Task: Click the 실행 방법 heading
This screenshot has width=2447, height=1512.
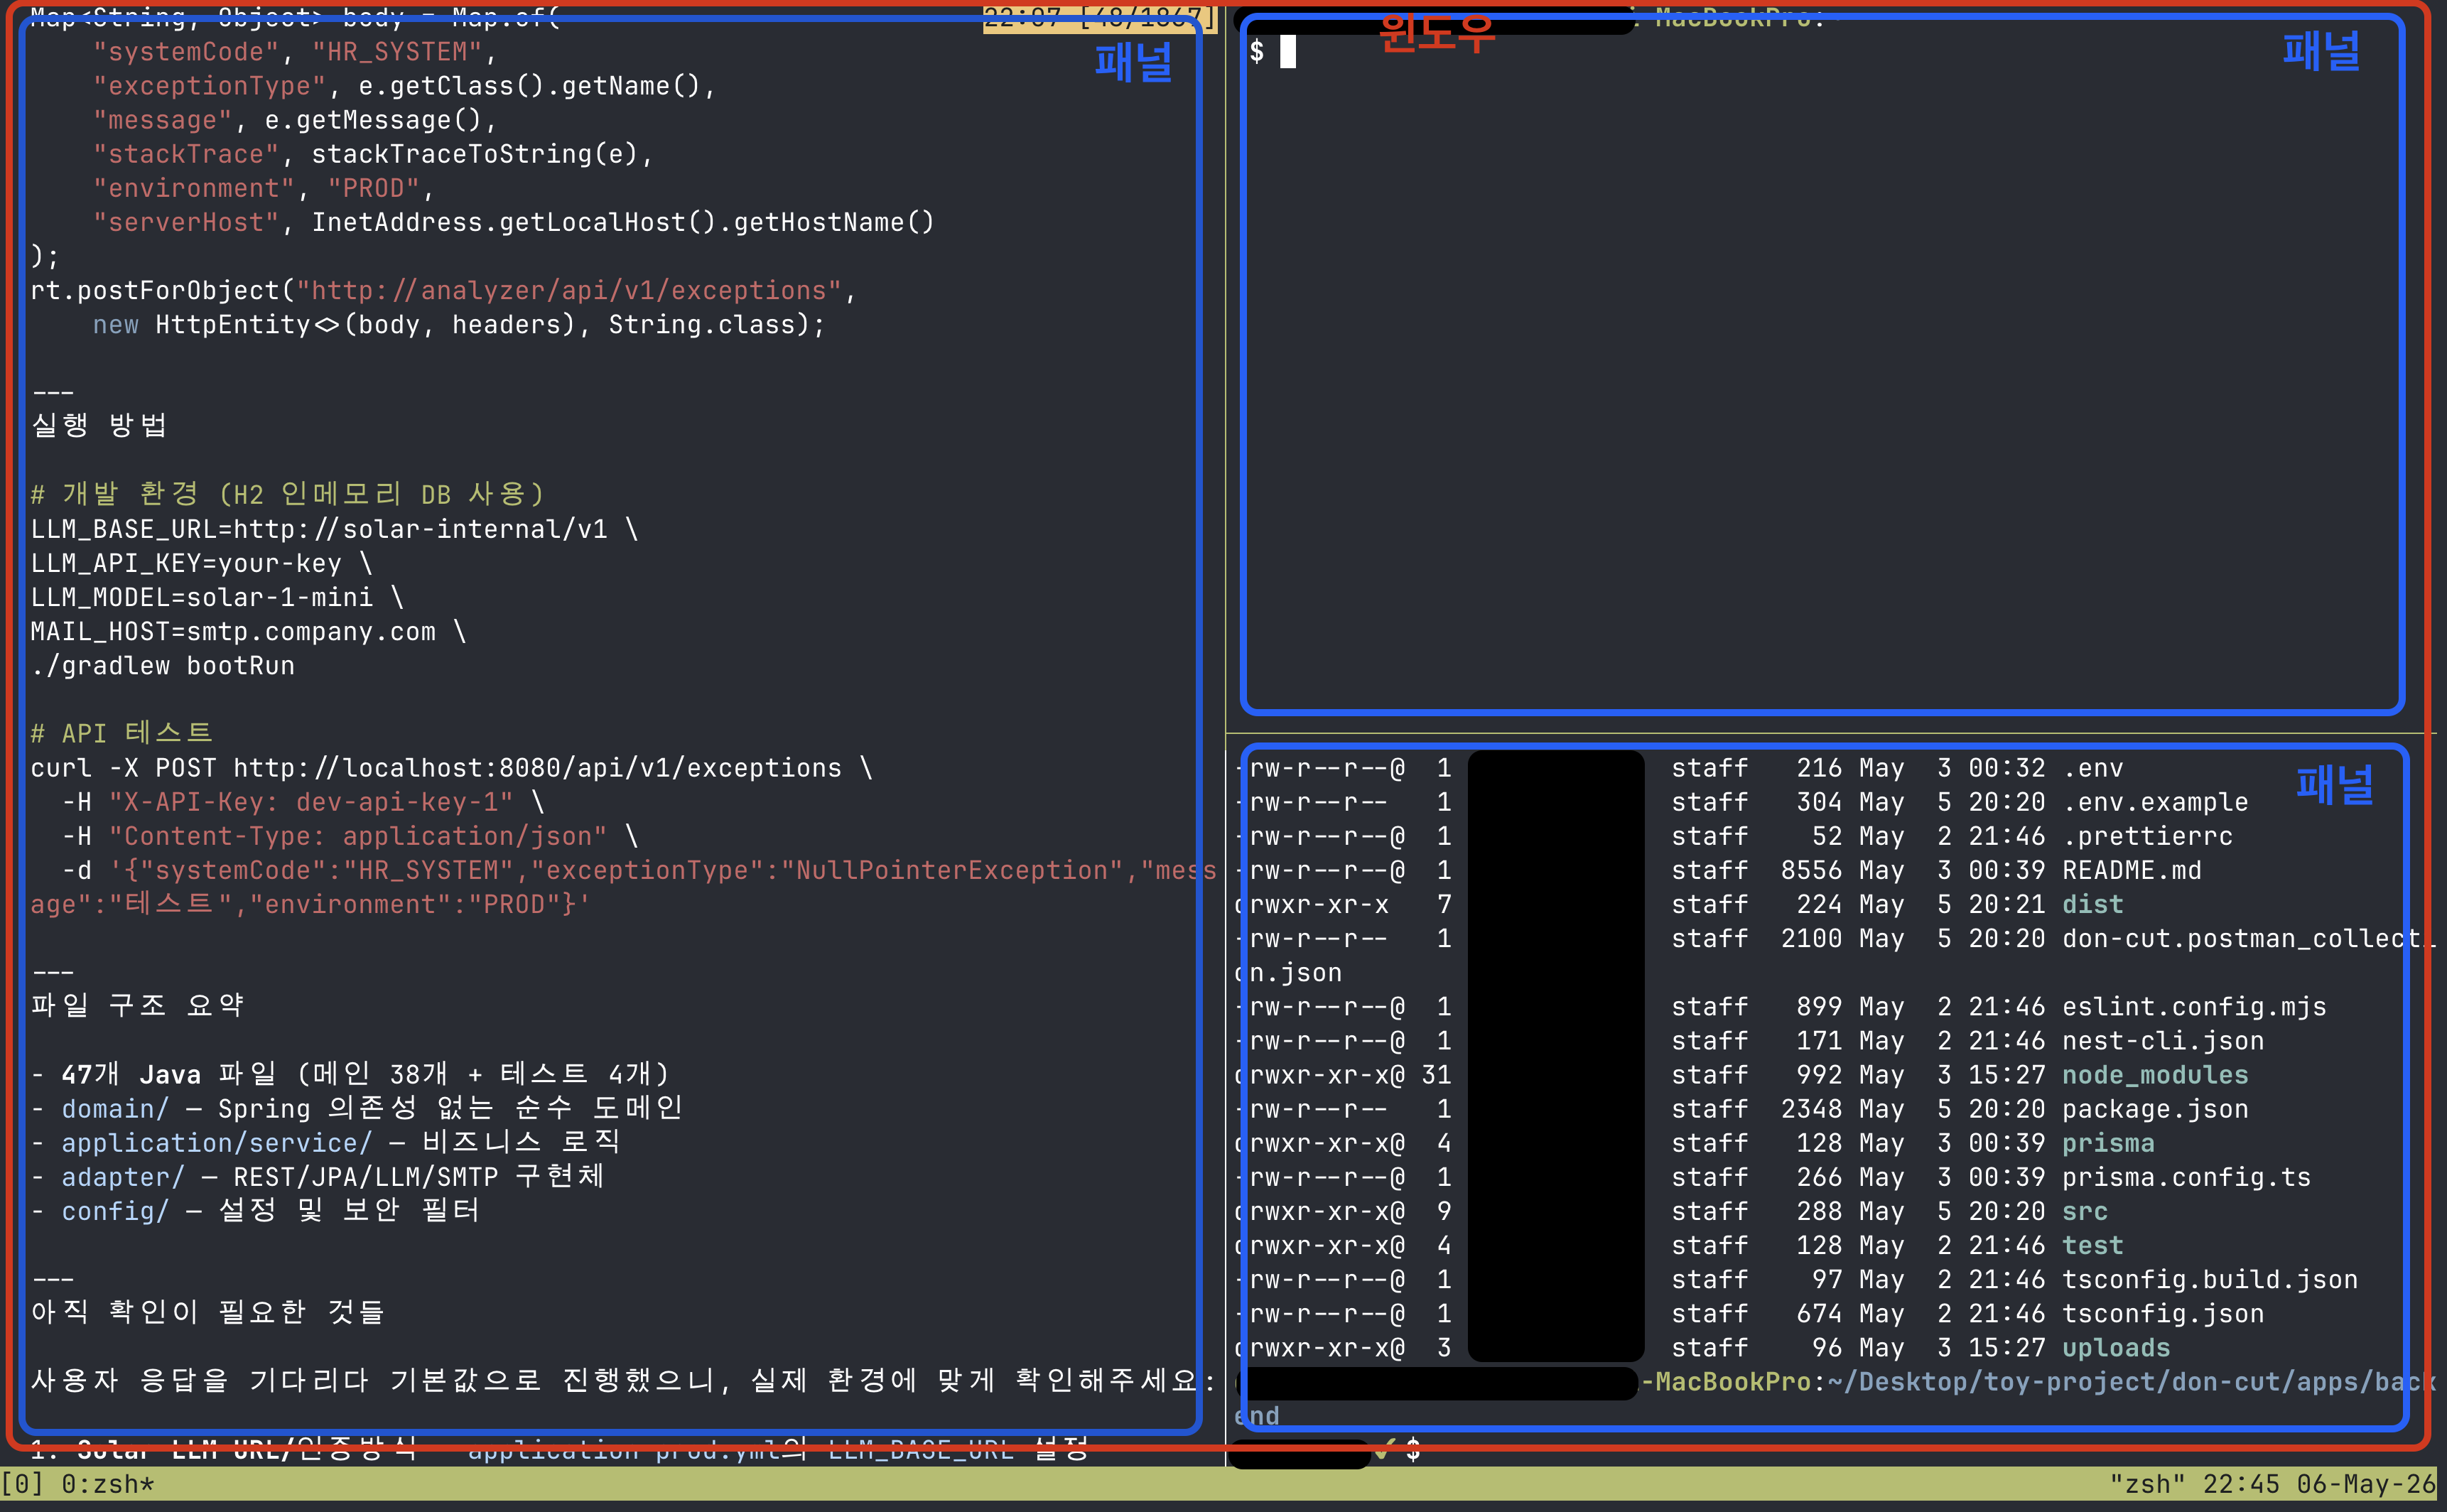Action: (99, 425)
